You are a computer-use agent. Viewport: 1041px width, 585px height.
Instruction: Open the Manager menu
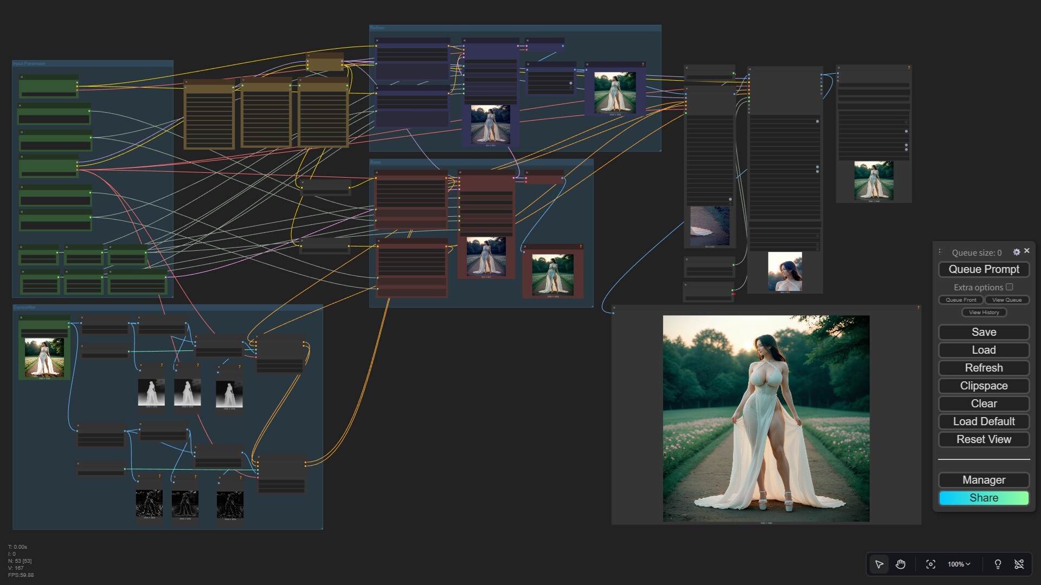pos(984,480)
